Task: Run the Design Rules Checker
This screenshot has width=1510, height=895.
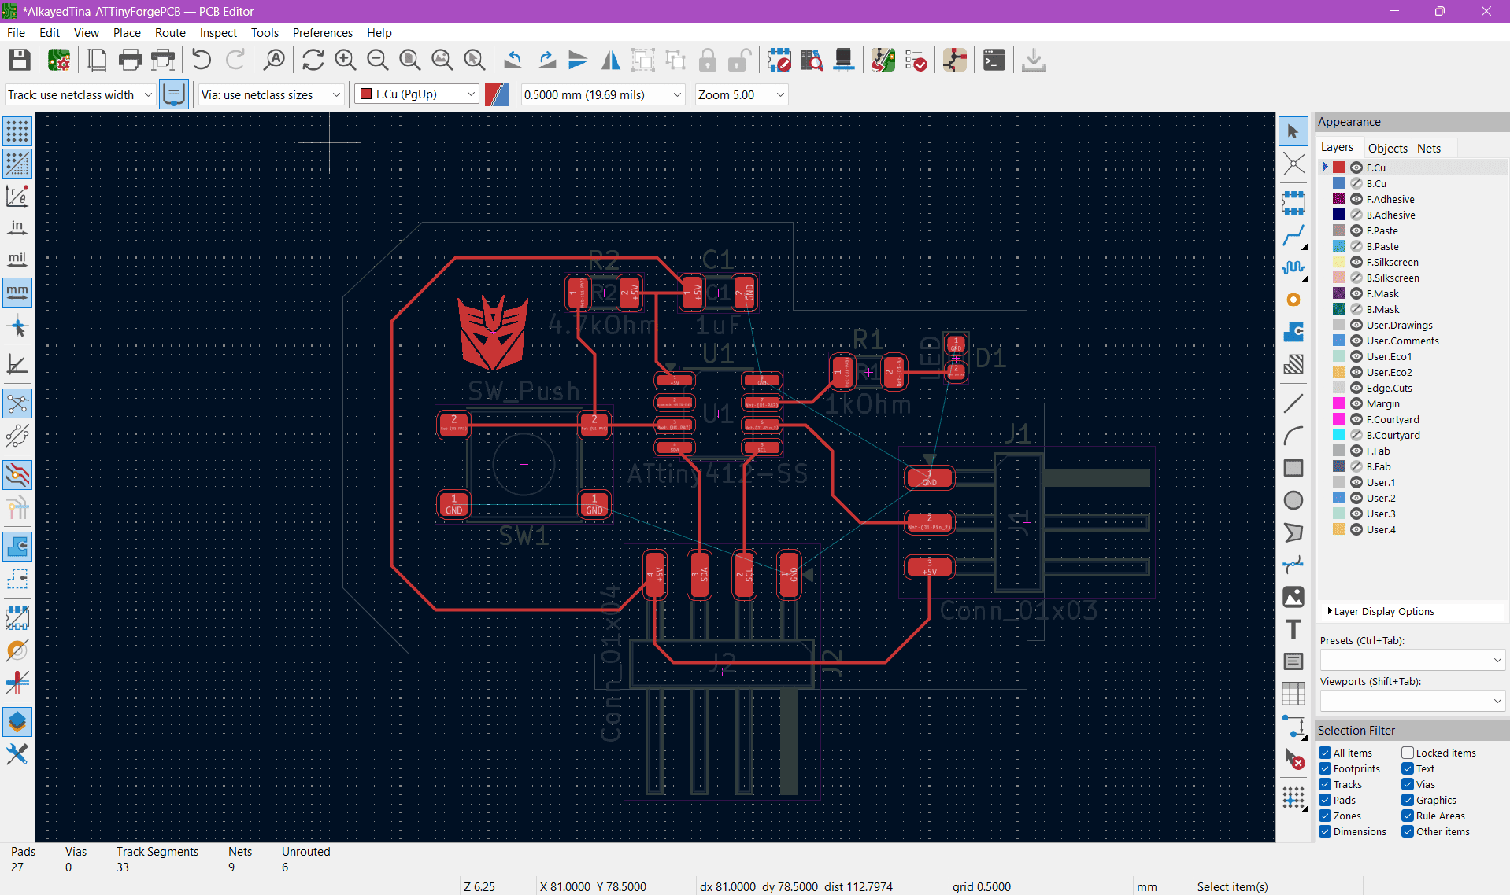Action: [917, 60]
